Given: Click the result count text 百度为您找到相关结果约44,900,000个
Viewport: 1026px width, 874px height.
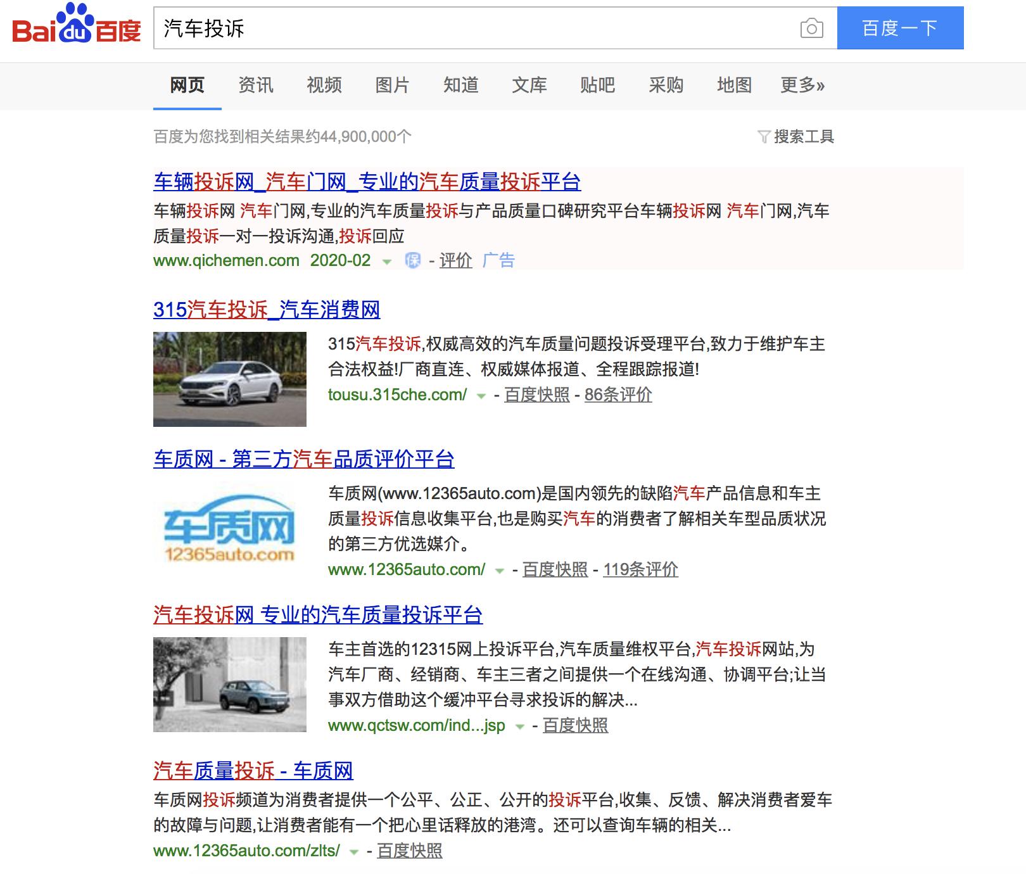Looking at the screenshot, I should [x=282, y=137].
